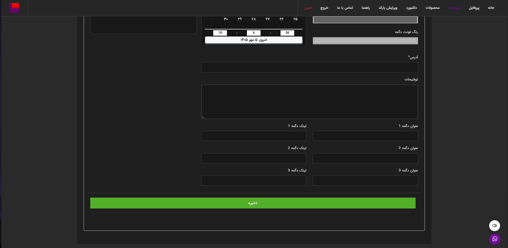
Task: Focus the عنوان دگمه 2 input
Action: [365, 158]
